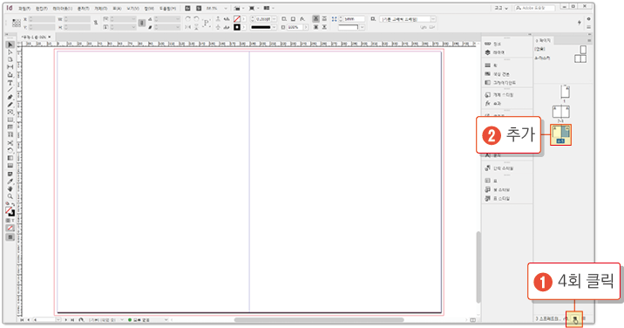Select the Selection tool arrow
Screen dimensions: 624x328
pyautogui.click(x=10, y=44)
